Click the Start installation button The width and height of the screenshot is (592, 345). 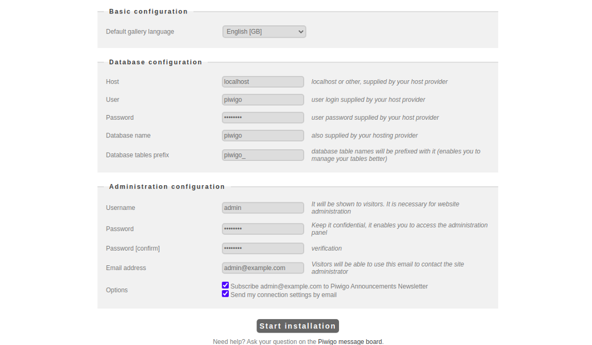298,326
